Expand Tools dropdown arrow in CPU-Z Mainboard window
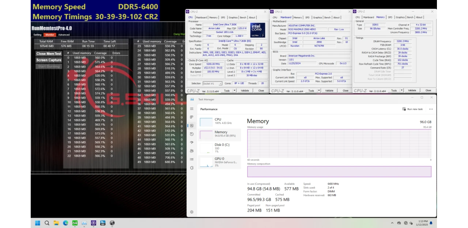 [318, 90]
